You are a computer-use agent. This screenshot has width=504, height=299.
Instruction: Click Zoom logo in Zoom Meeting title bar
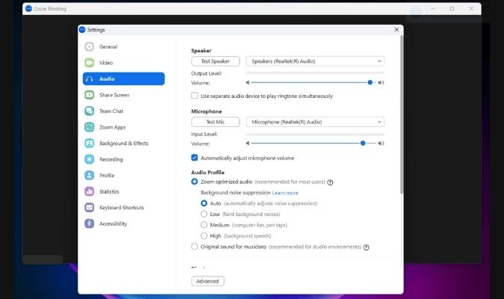pos(28,9)
